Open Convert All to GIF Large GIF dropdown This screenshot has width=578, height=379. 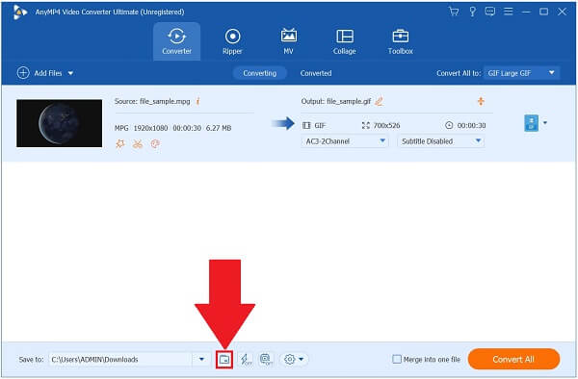(521, 73)
